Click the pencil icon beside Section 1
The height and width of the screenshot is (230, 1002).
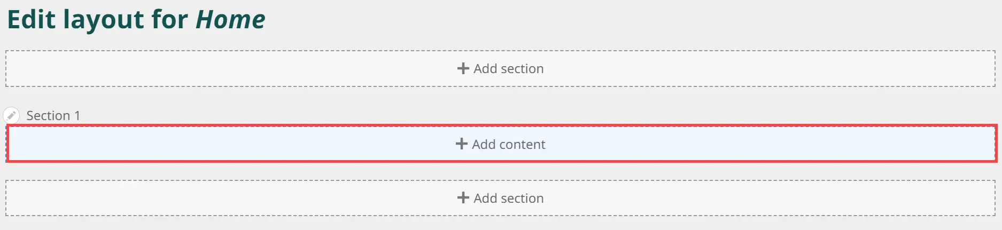pyautogui.click(x=11, y=115)
